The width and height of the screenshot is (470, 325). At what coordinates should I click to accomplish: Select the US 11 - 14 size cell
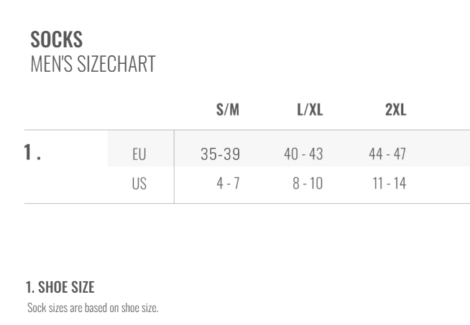point(389,184)
